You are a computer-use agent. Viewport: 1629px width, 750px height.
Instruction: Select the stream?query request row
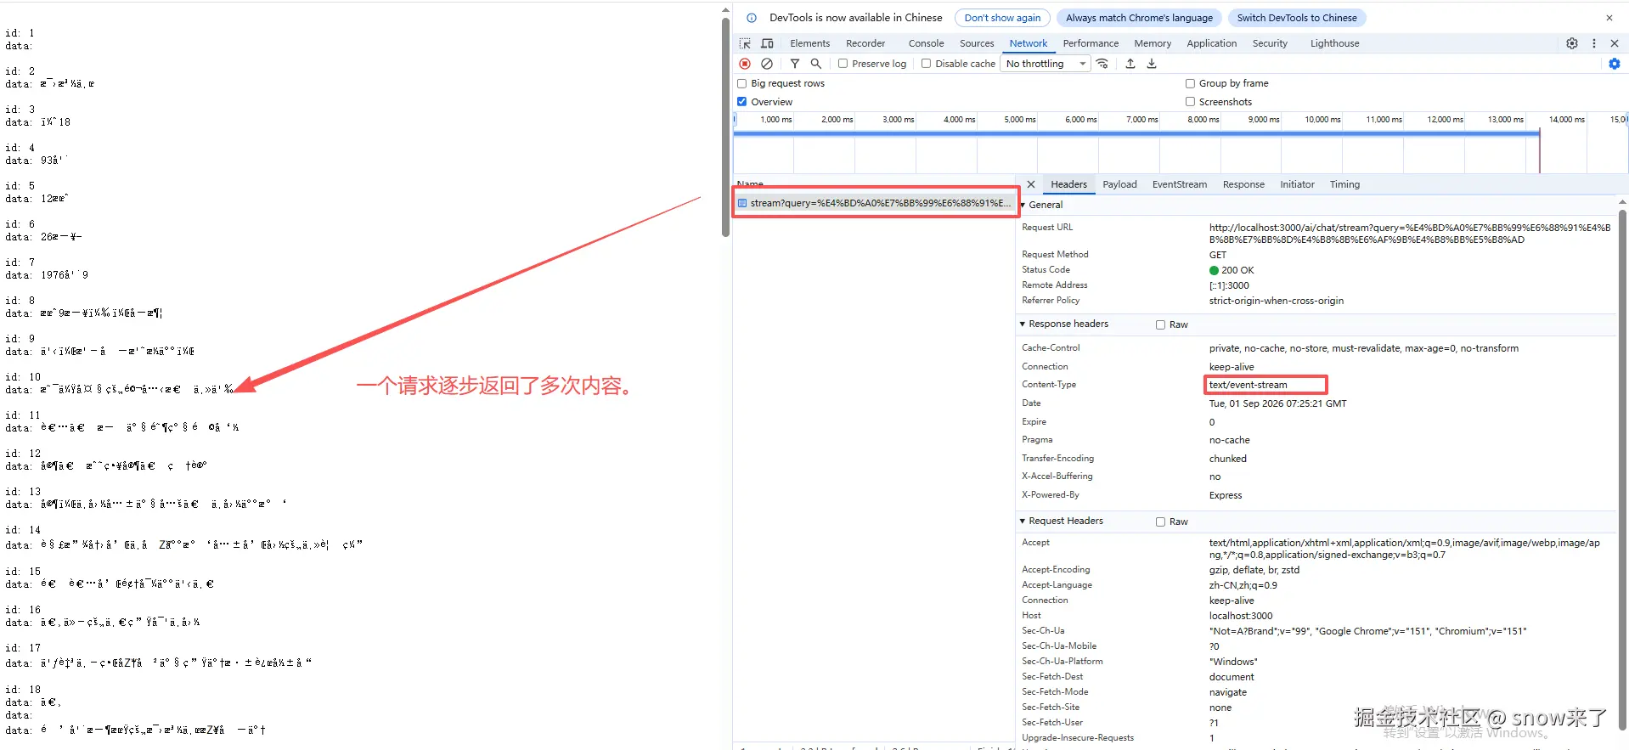(x=875, y=203)
